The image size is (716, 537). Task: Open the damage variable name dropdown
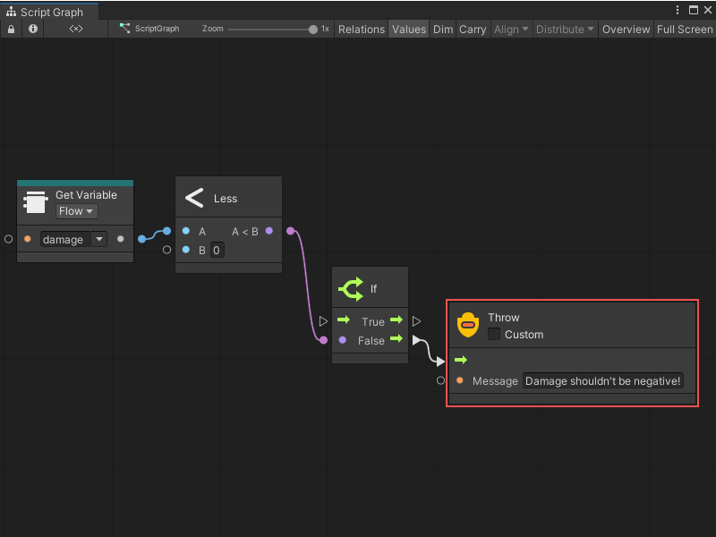[x=98, y=239]
